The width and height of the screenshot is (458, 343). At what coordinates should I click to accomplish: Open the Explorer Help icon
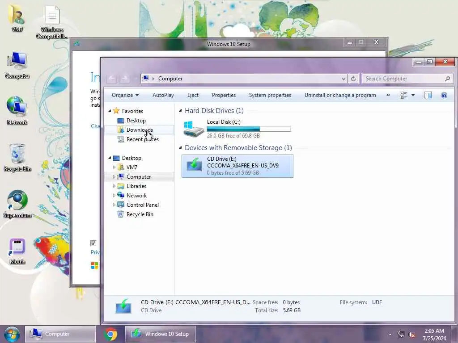coord(444,95)
